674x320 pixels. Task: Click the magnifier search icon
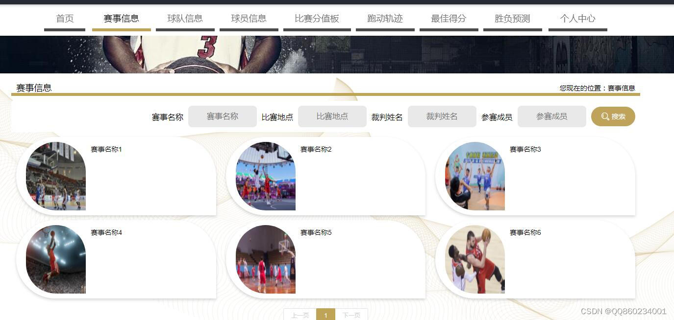click(x=604, y=116)
